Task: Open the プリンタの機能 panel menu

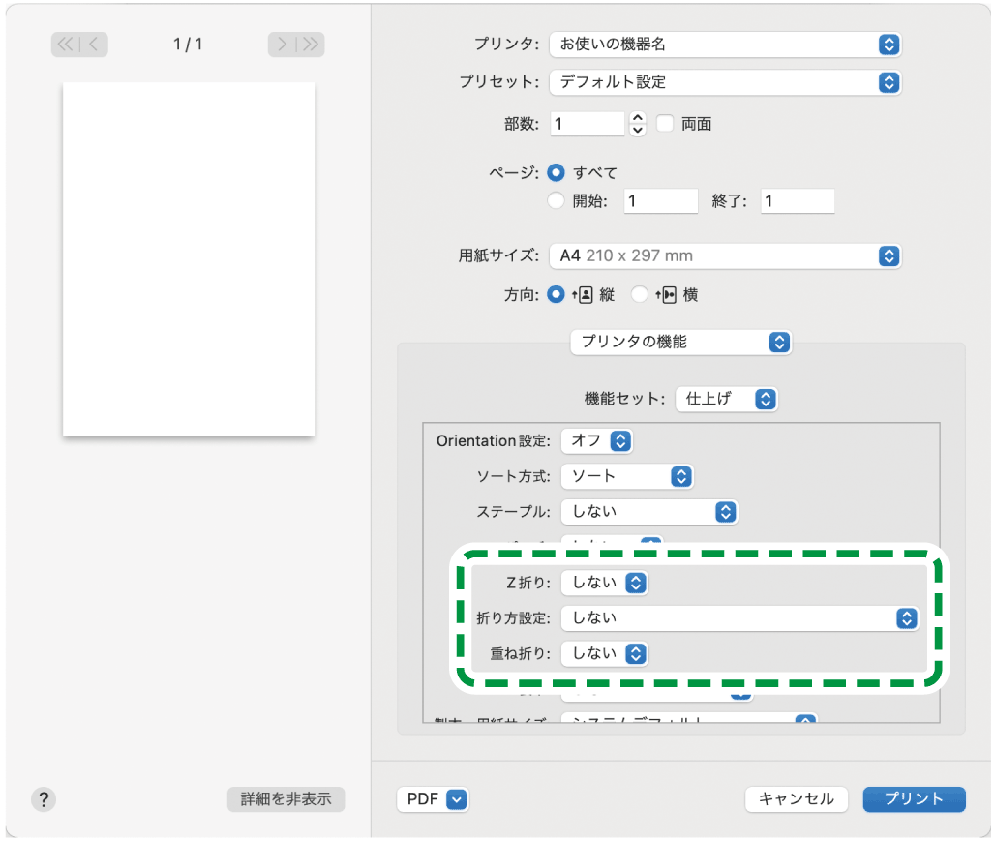Action: [x=680, y=342]
